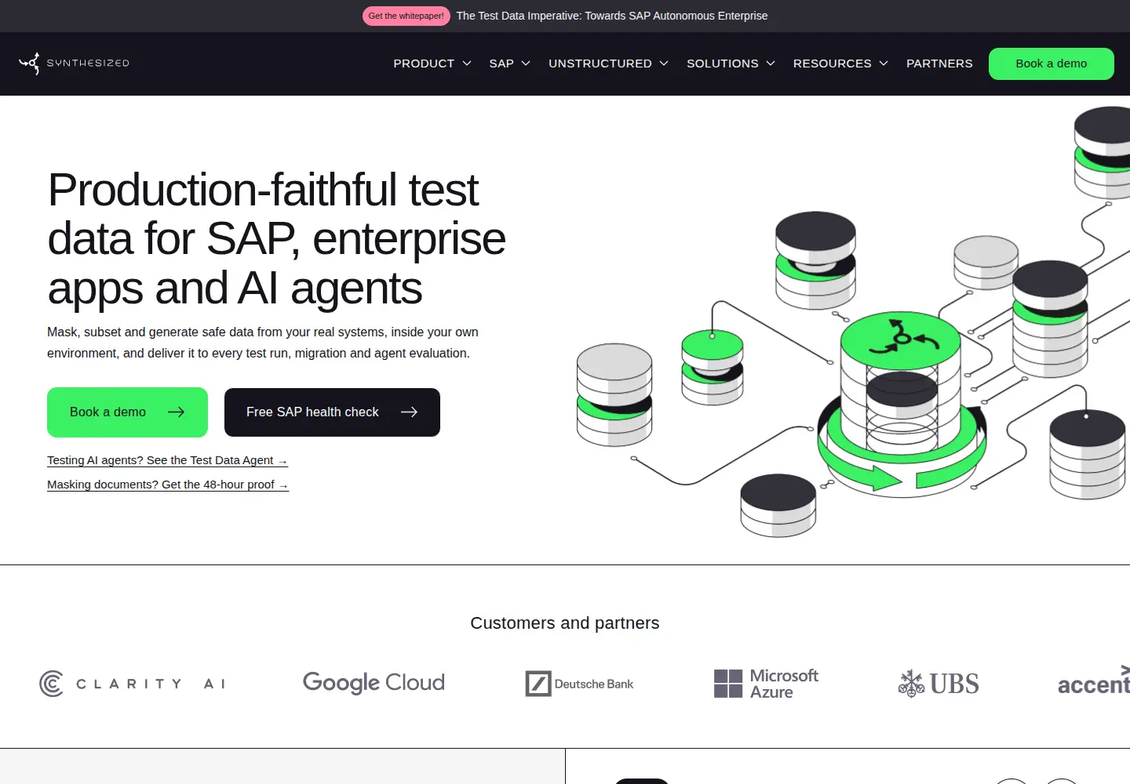
Task: Expand the chevron next to SAP
Action: 526,64
